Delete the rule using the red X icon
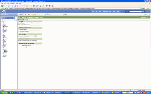Screen dimensions: 151x94 pyautogui.click(x=26, y=15)
